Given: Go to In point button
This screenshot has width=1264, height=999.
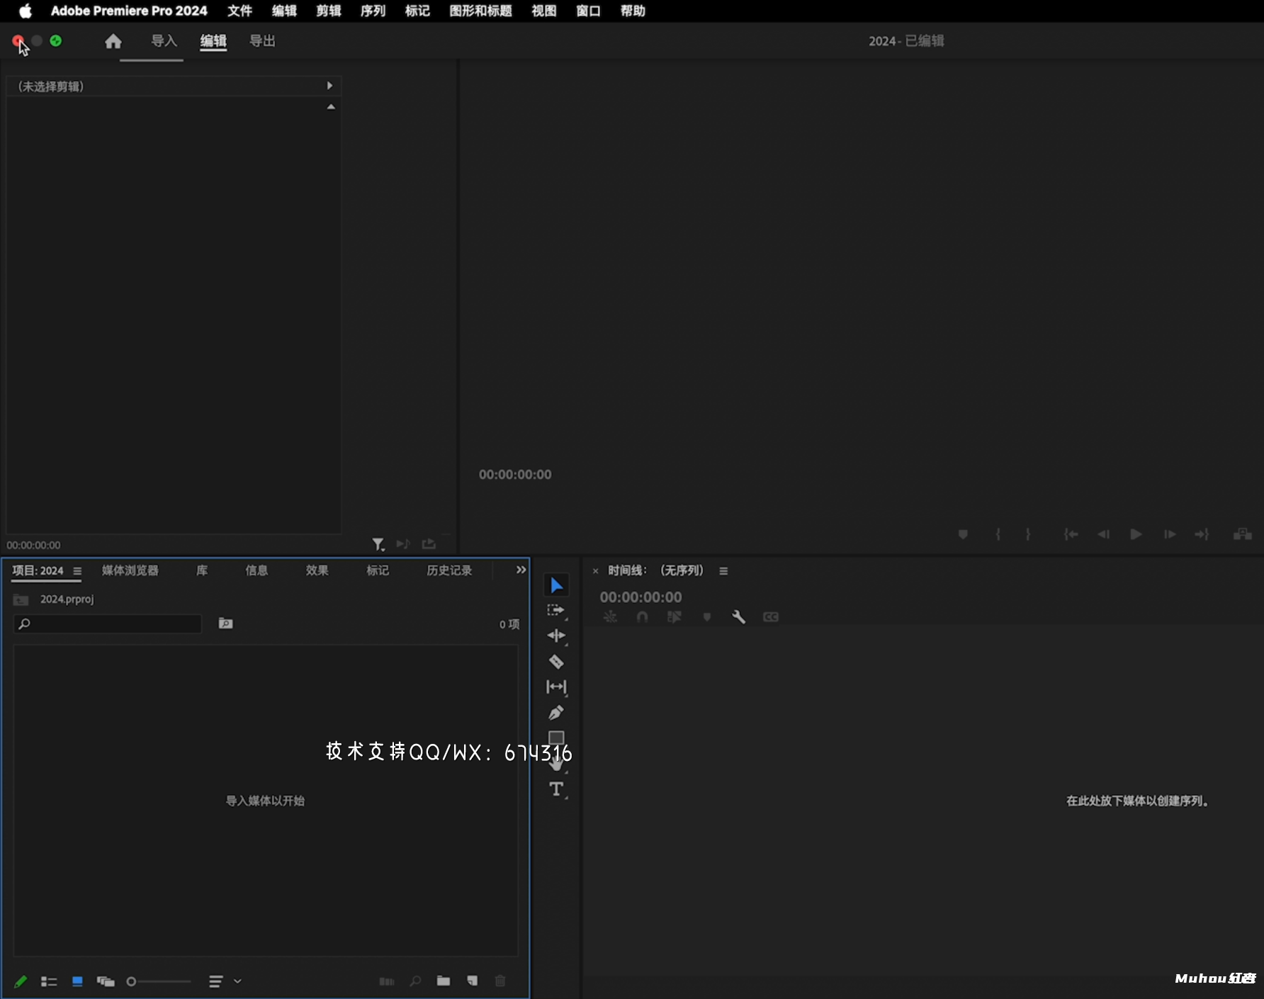Looking at the screenshot, I should 1071,534.
